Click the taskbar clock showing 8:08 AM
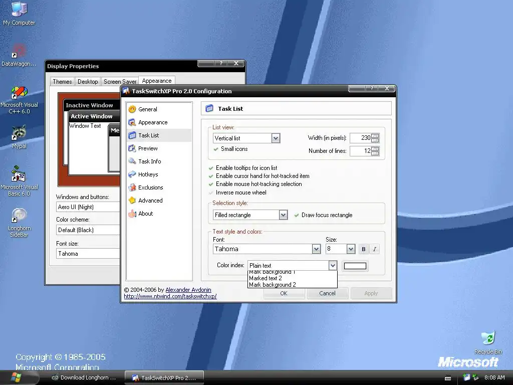This screenshot has width=513, height=385. pos(494,377)
